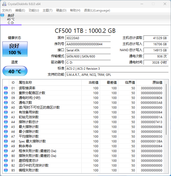Click status orb for row B1 磨损程度总计
The height and width of the screenshot is (176, 171).
click(6, 160)
